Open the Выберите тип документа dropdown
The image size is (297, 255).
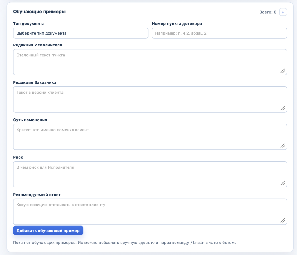tap(81, 33)
